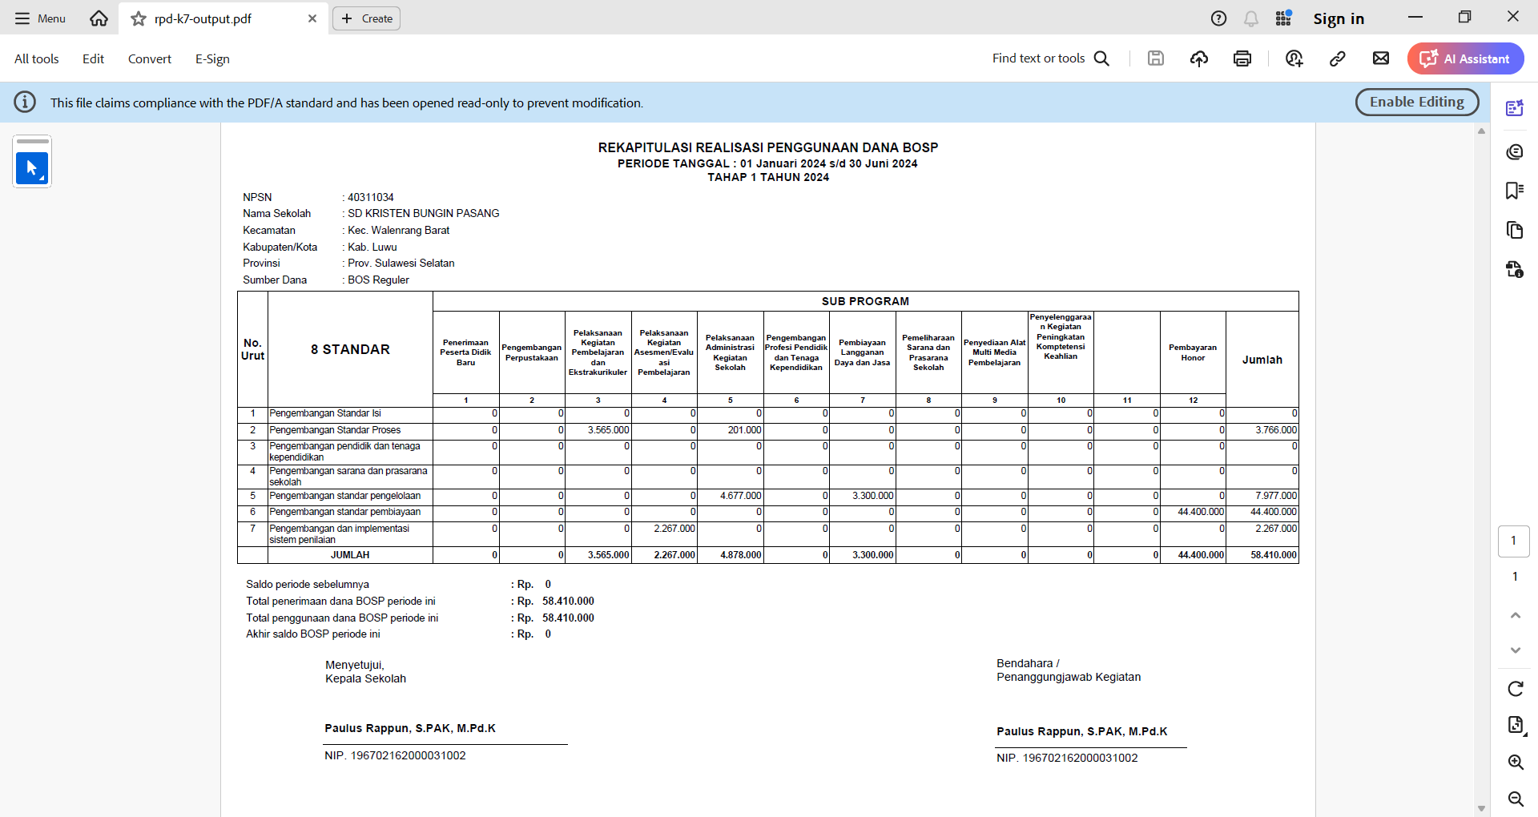Screen dimensions: 1538x817
Task: Click the Find text or tools search
Action: pos(1050,58)
